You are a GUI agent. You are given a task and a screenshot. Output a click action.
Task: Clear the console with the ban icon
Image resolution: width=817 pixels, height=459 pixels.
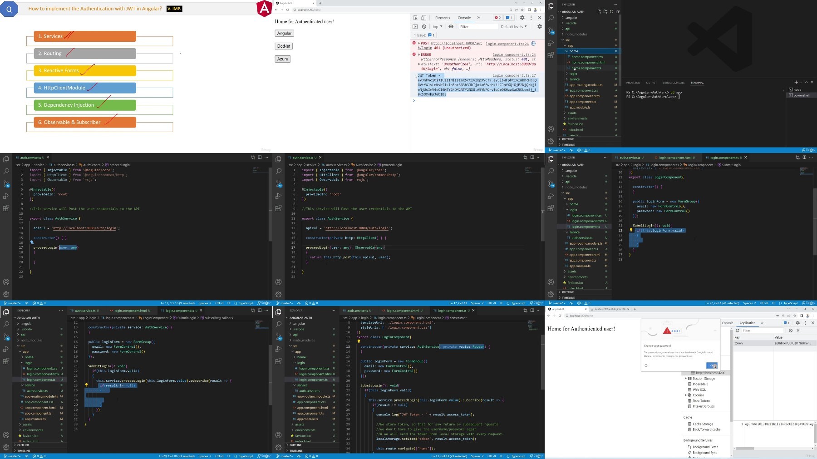click(424, 26)
